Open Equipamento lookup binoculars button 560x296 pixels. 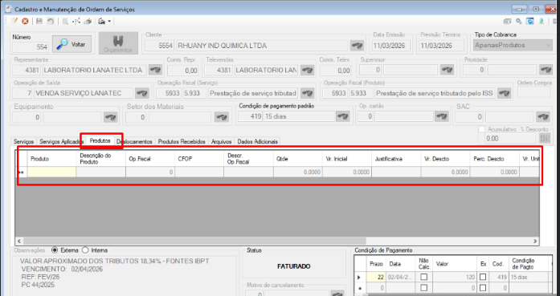point(110,116)
